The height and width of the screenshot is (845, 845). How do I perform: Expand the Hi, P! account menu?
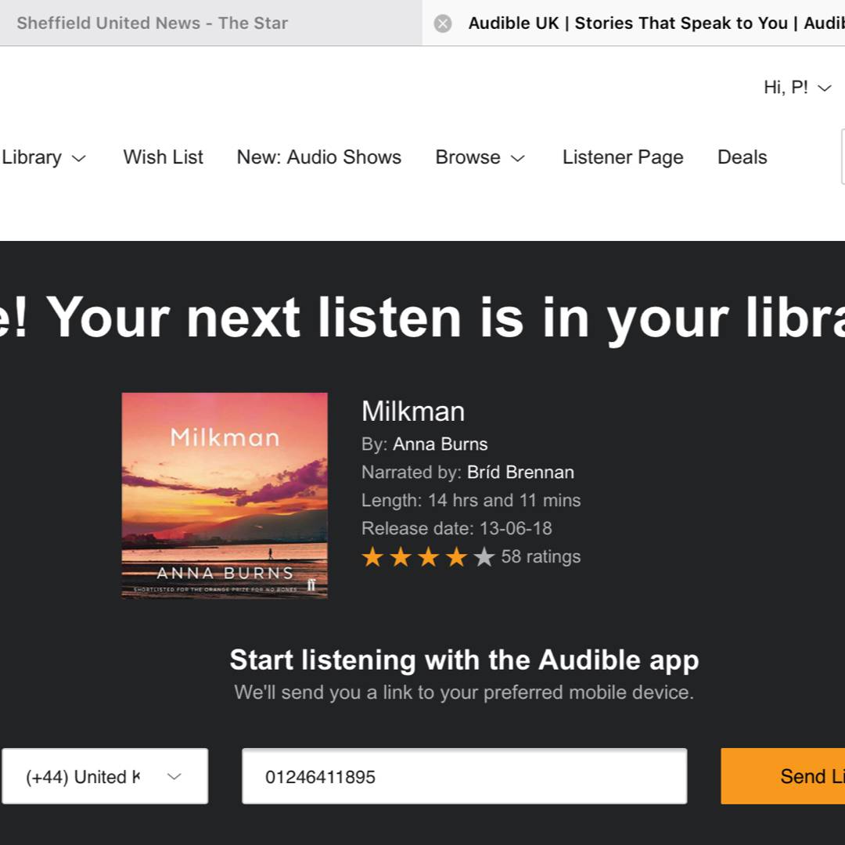[x=797, y=88]
